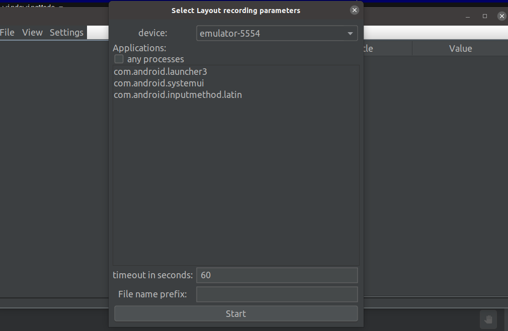Click the hand icon button at bottom right
Screen dimensions: 508x331
pyautogui.click(x=488, y=319)
